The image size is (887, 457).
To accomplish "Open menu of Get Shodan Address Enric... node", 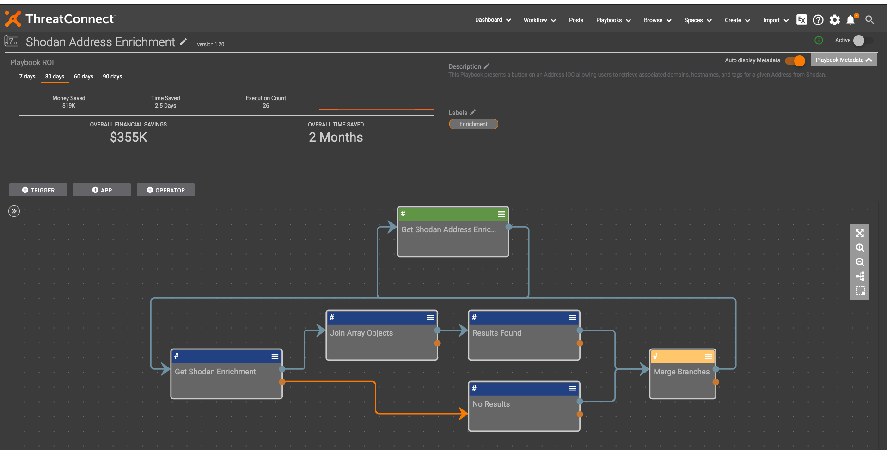I will 501,214.
